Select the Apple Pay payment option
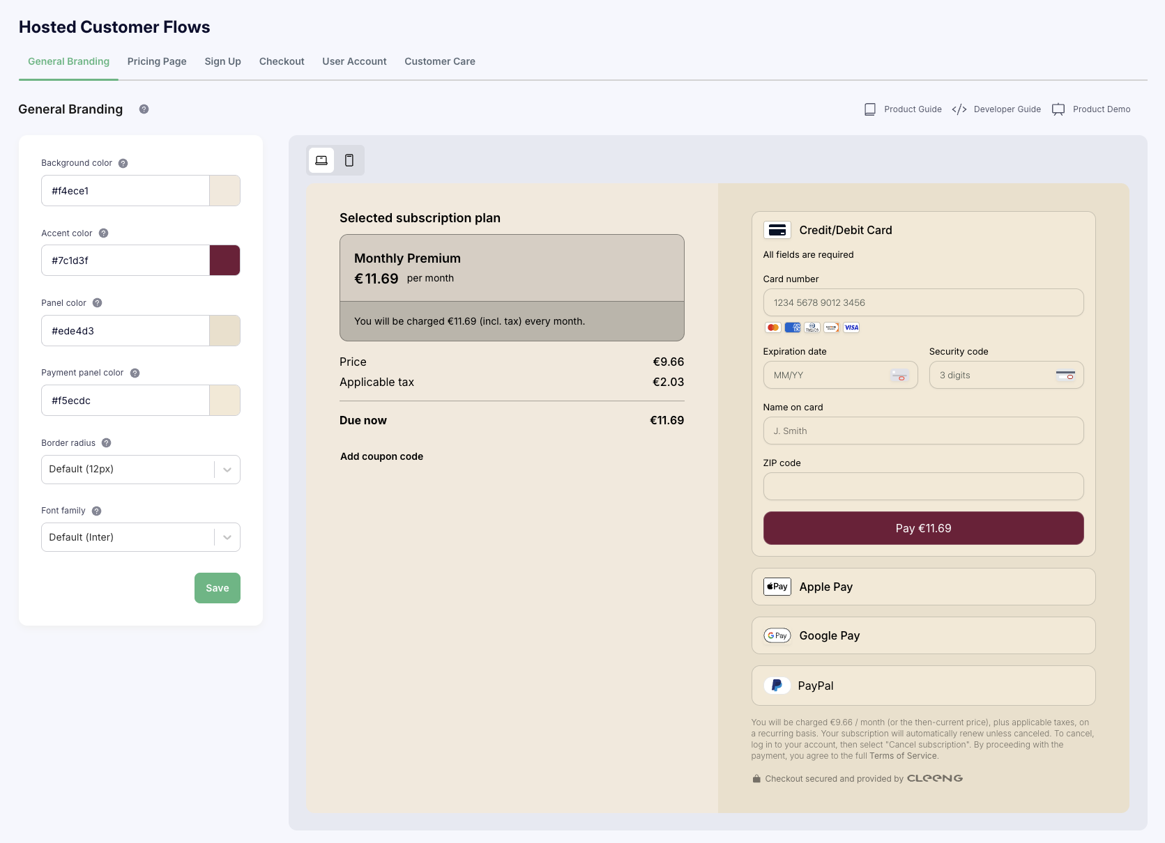Image resolution: width=1165 pixels, height=843 pixels. click(923, 587)
